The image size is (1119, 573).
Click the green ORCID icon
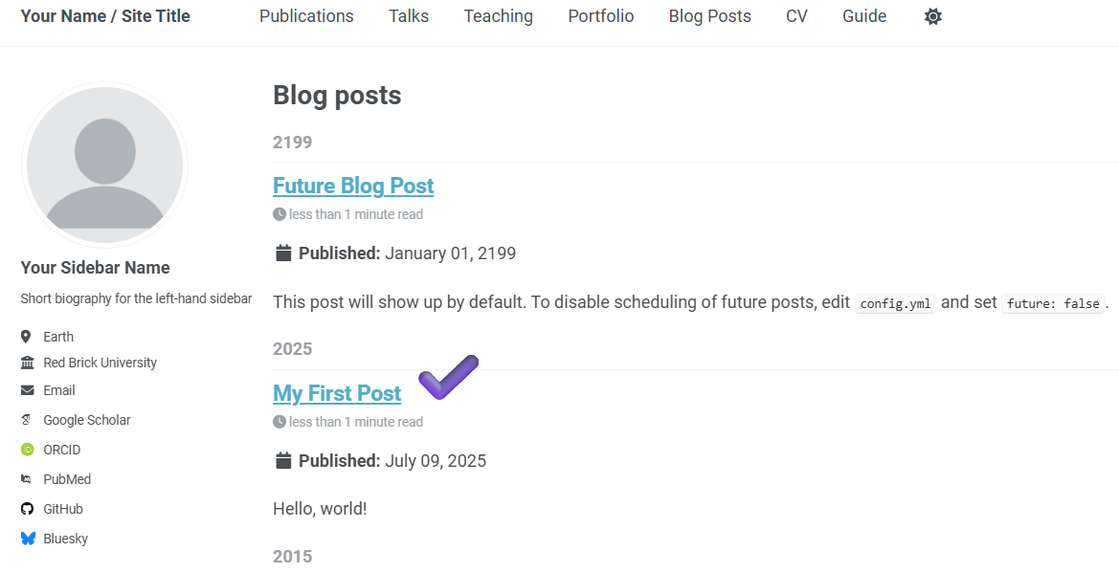click(27, 450)
